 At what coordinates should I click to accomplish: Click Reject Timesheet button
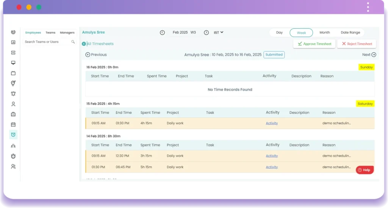(357, 44)
